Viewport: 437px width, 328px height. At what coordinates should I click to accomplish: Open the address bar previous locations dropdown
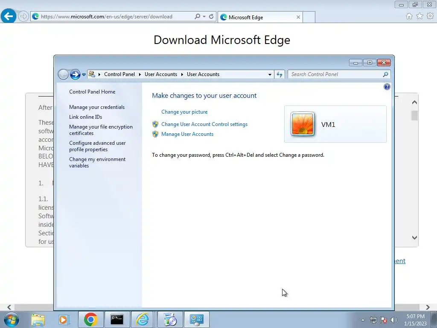270,74
